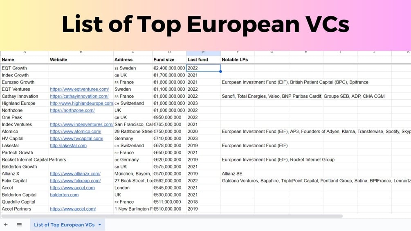
Task: Open the felixcap.com link
Action: 75,181
